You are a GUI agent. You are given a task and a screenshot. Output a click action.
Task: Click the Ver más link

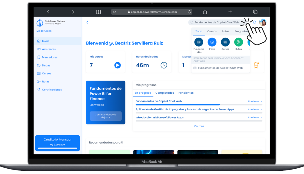click(199, 126)
